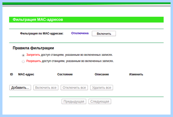Select the Запретить access radio button

23,55
